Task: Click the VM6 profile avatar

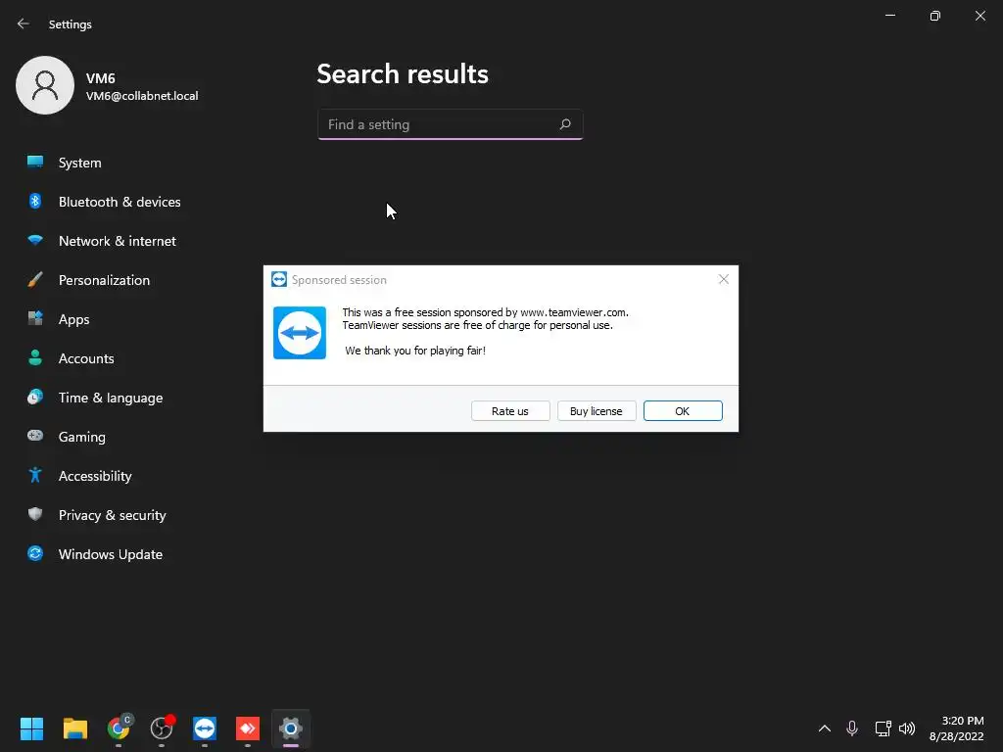Action: pos(45,85)
